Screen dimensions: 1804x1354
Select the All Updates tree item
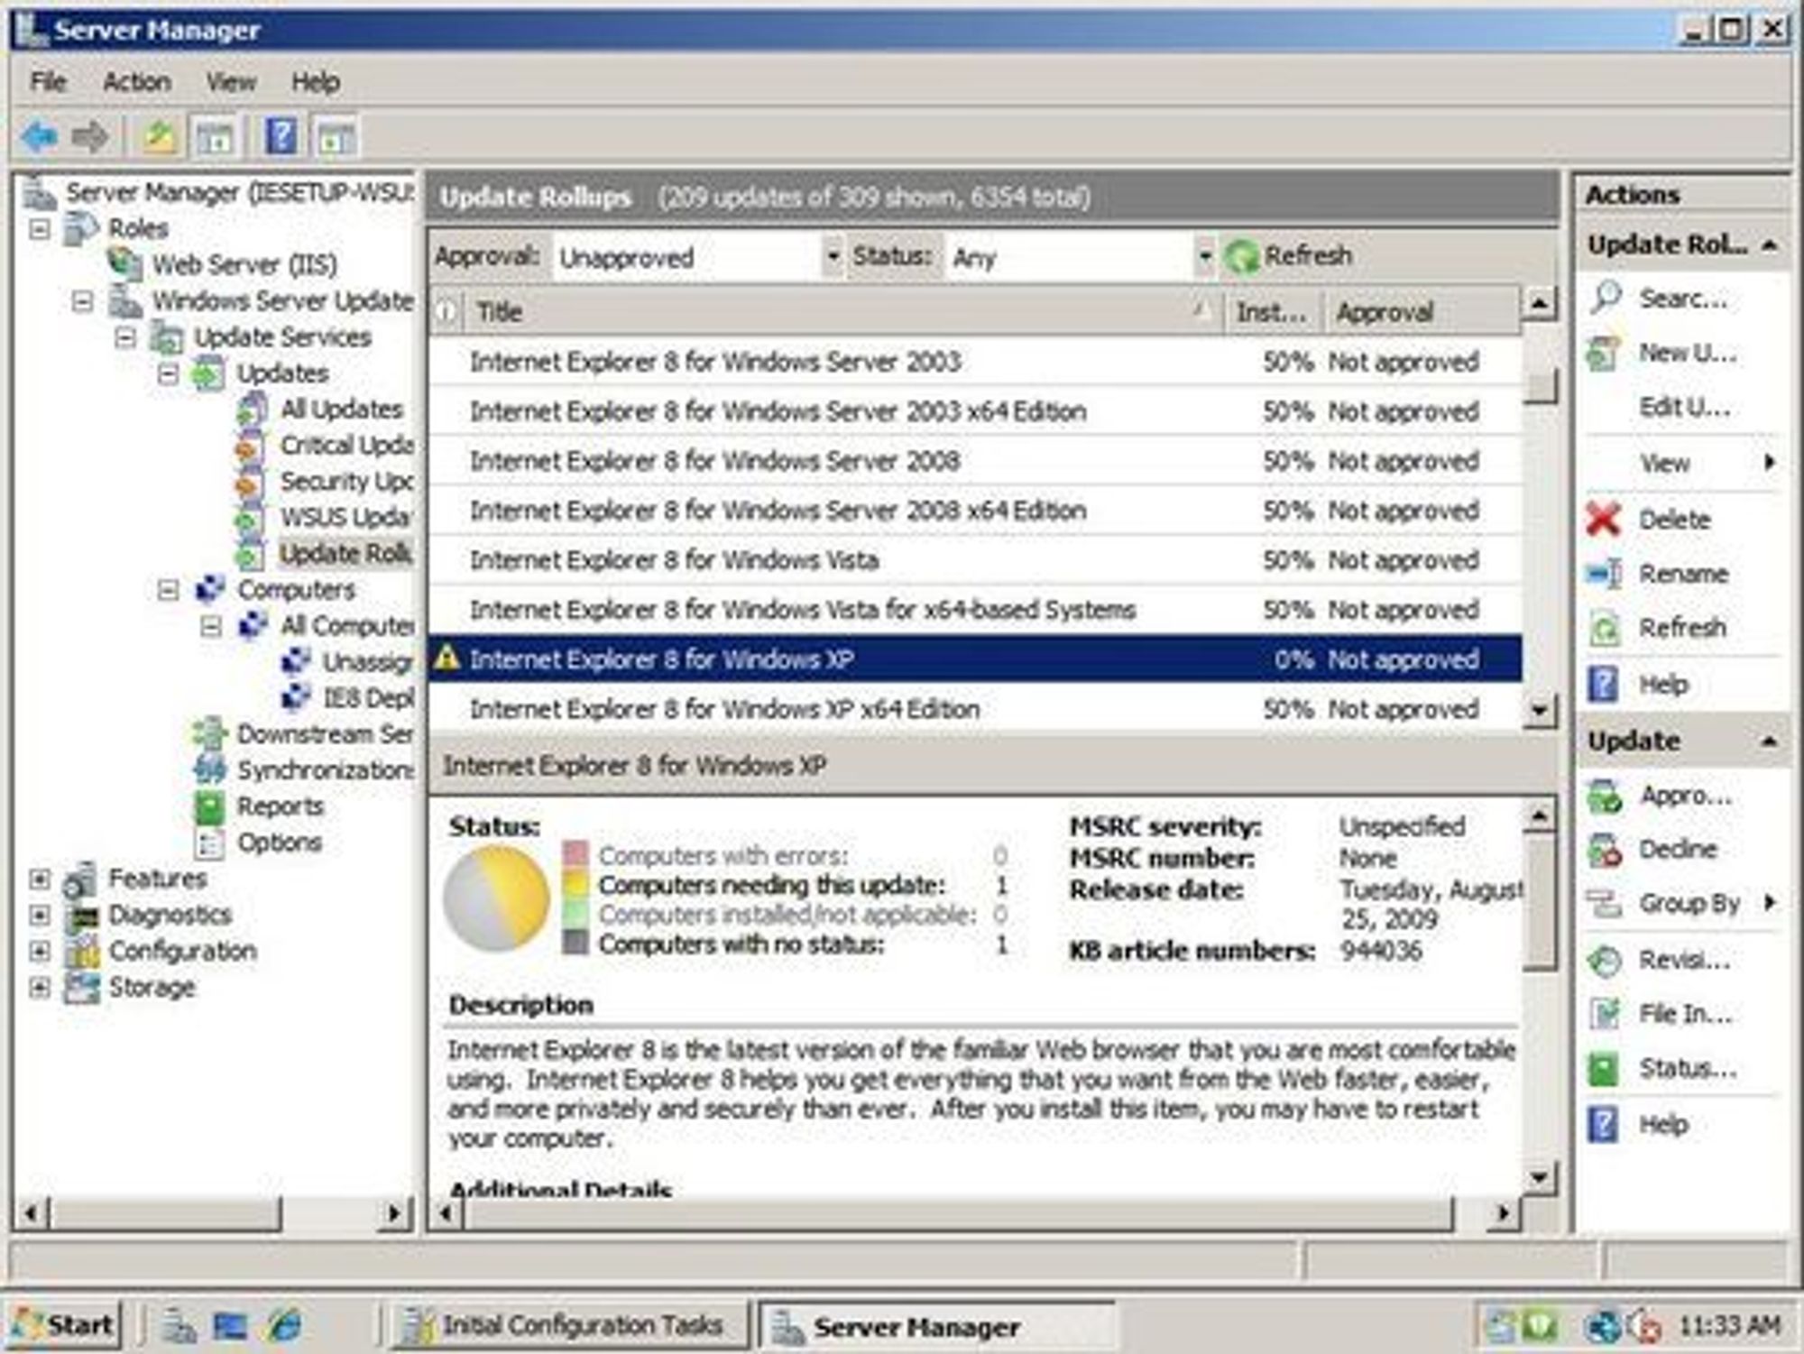(341, 410)
